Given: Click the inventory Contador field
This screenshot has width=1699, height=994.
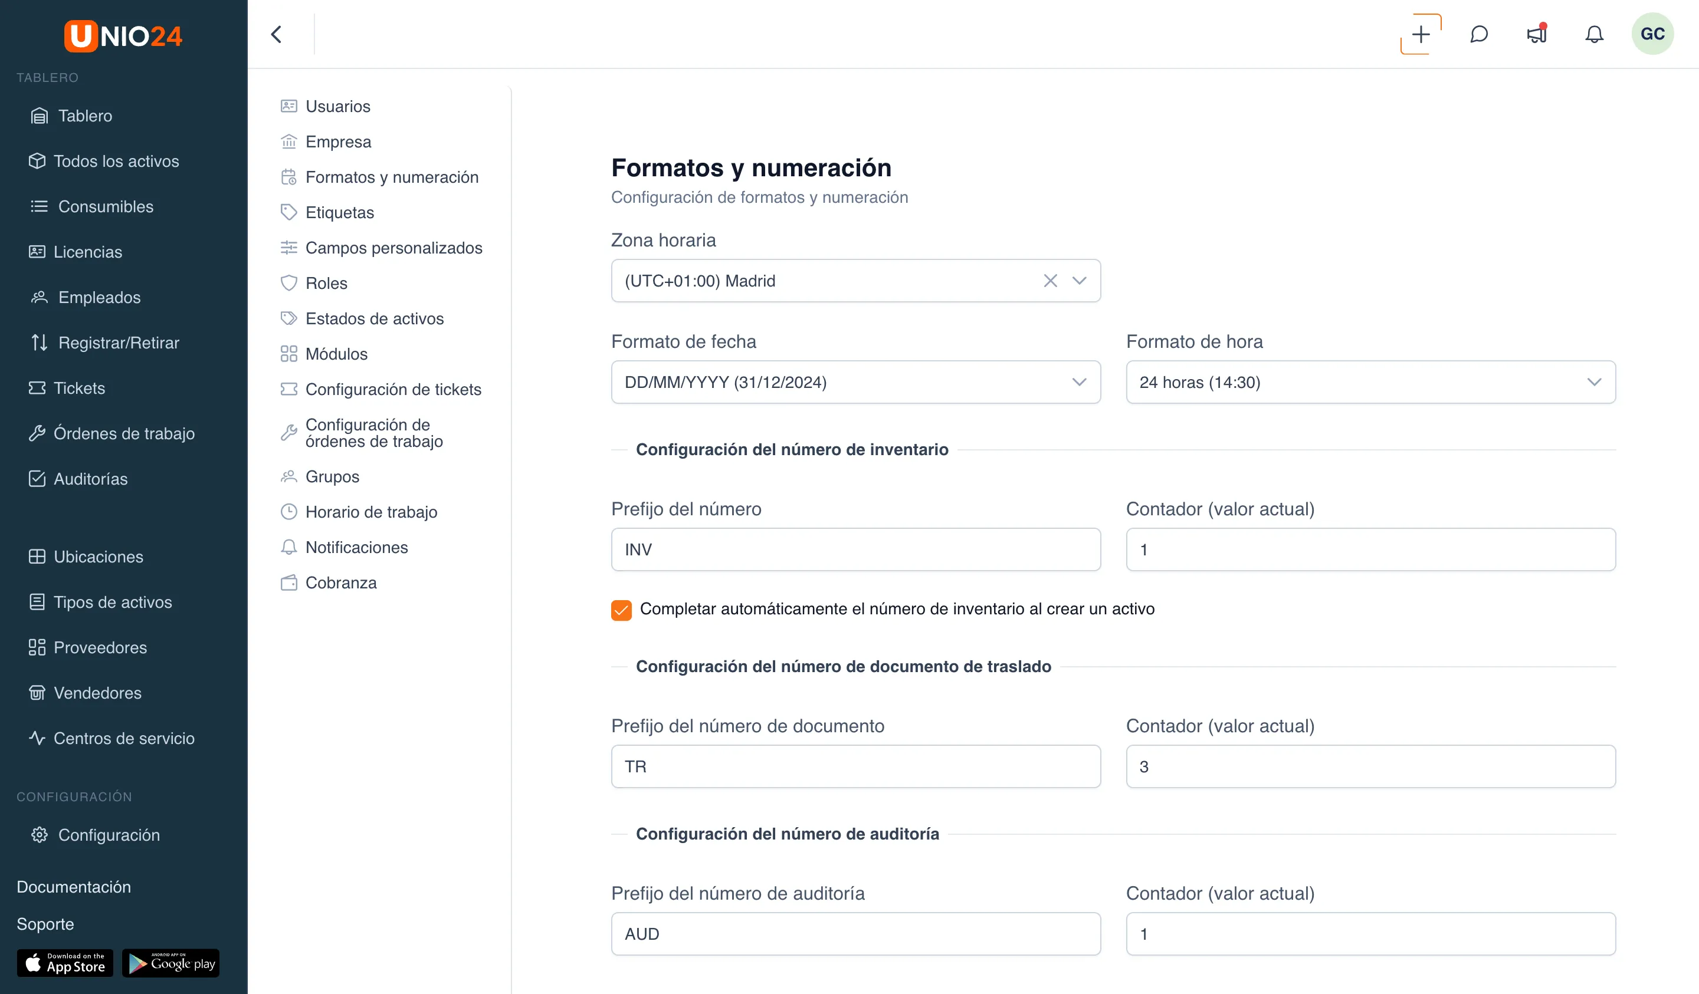Looking at the screenshot, I should point(1370,549).
